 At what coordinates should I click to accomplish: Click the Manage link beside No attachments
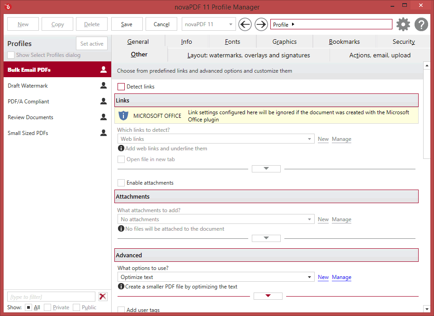(342, 219)
